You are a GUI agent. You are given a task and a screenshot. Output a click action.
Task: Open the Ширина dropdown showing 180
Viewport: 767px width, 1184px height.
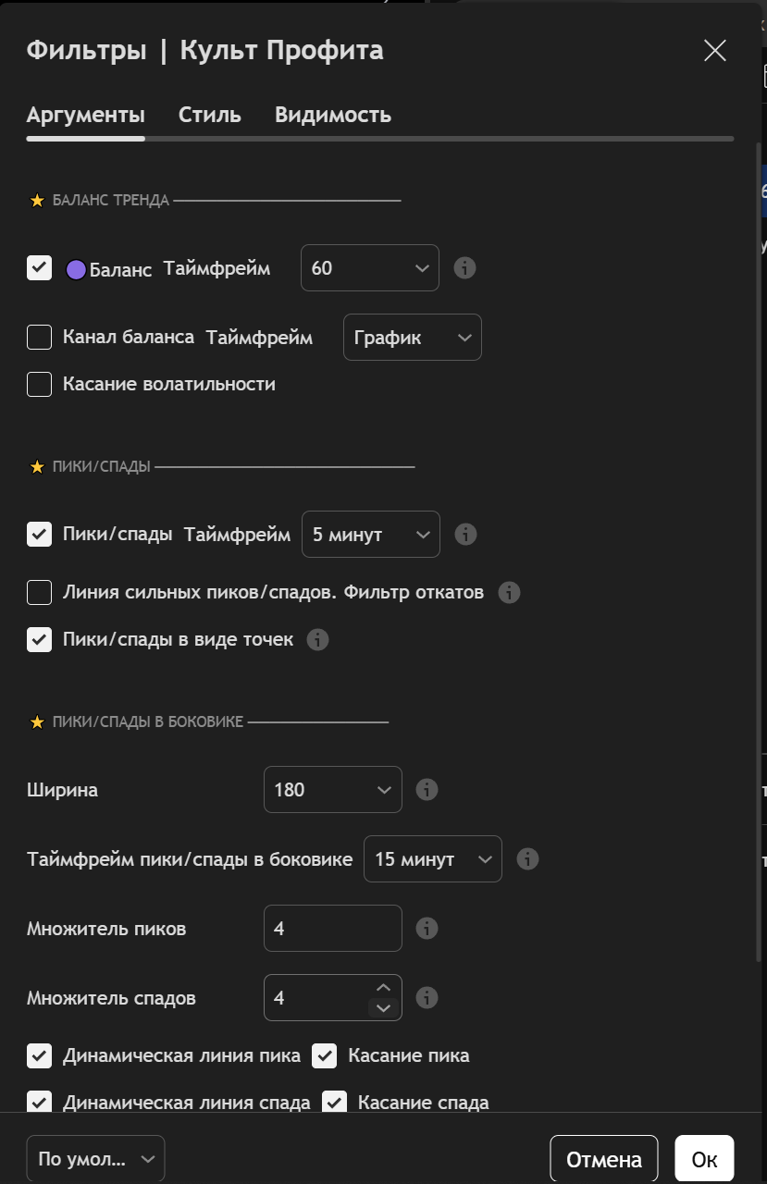click(333, 790)
